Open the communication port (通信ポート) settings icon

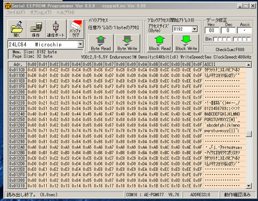click(56, 29)
